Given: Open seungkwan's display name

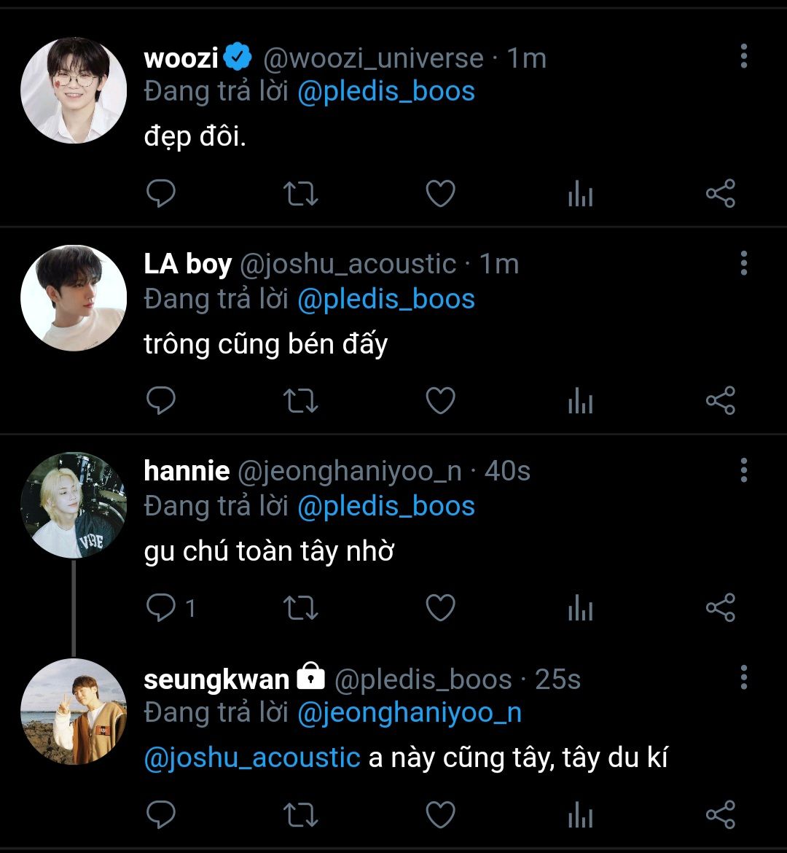Looking at the screenshot, I should (216, 679).
